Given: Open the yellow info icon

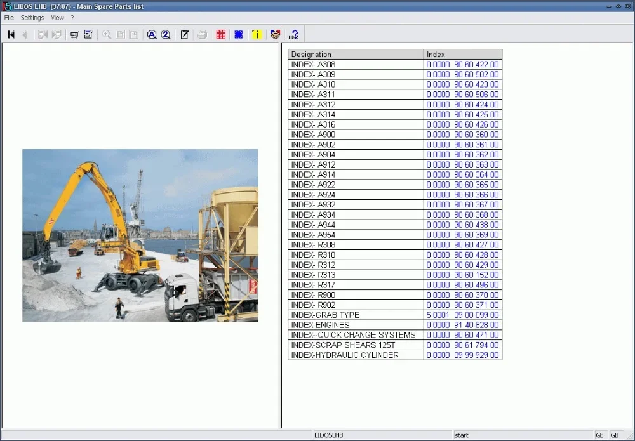Looking at the screenshot, I should [x=256, y=34].
